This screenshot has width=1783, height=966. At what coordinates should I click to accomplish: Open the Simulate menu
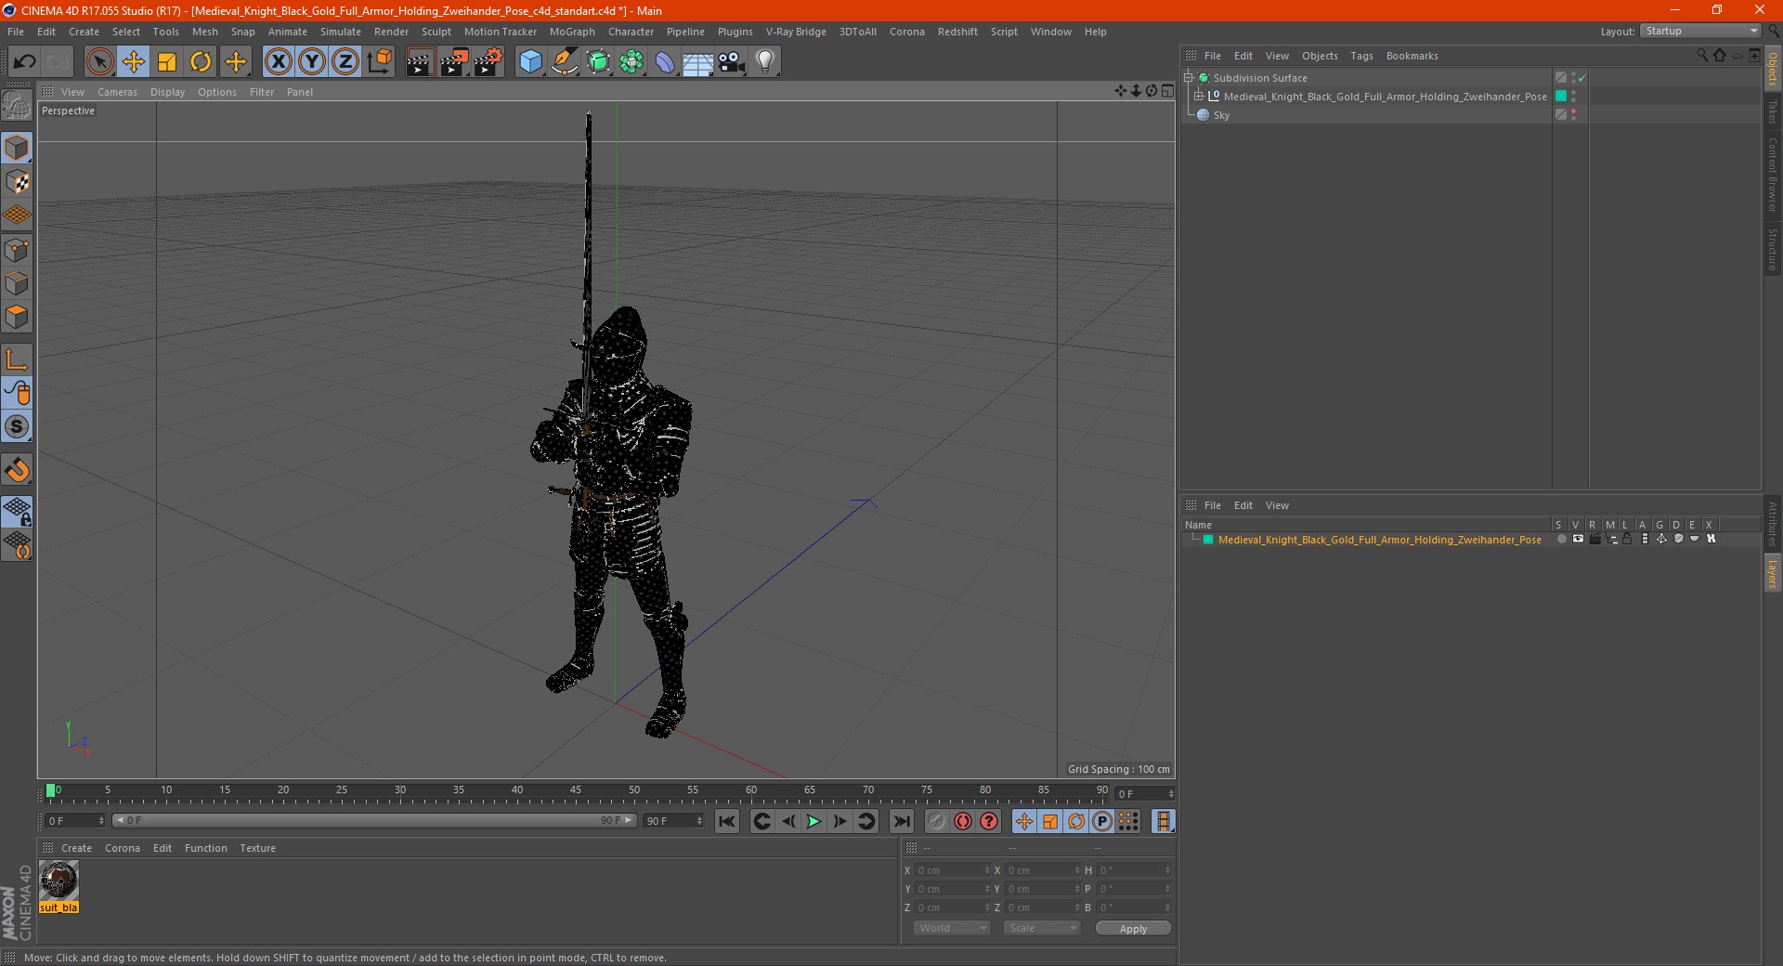(341, 32)
